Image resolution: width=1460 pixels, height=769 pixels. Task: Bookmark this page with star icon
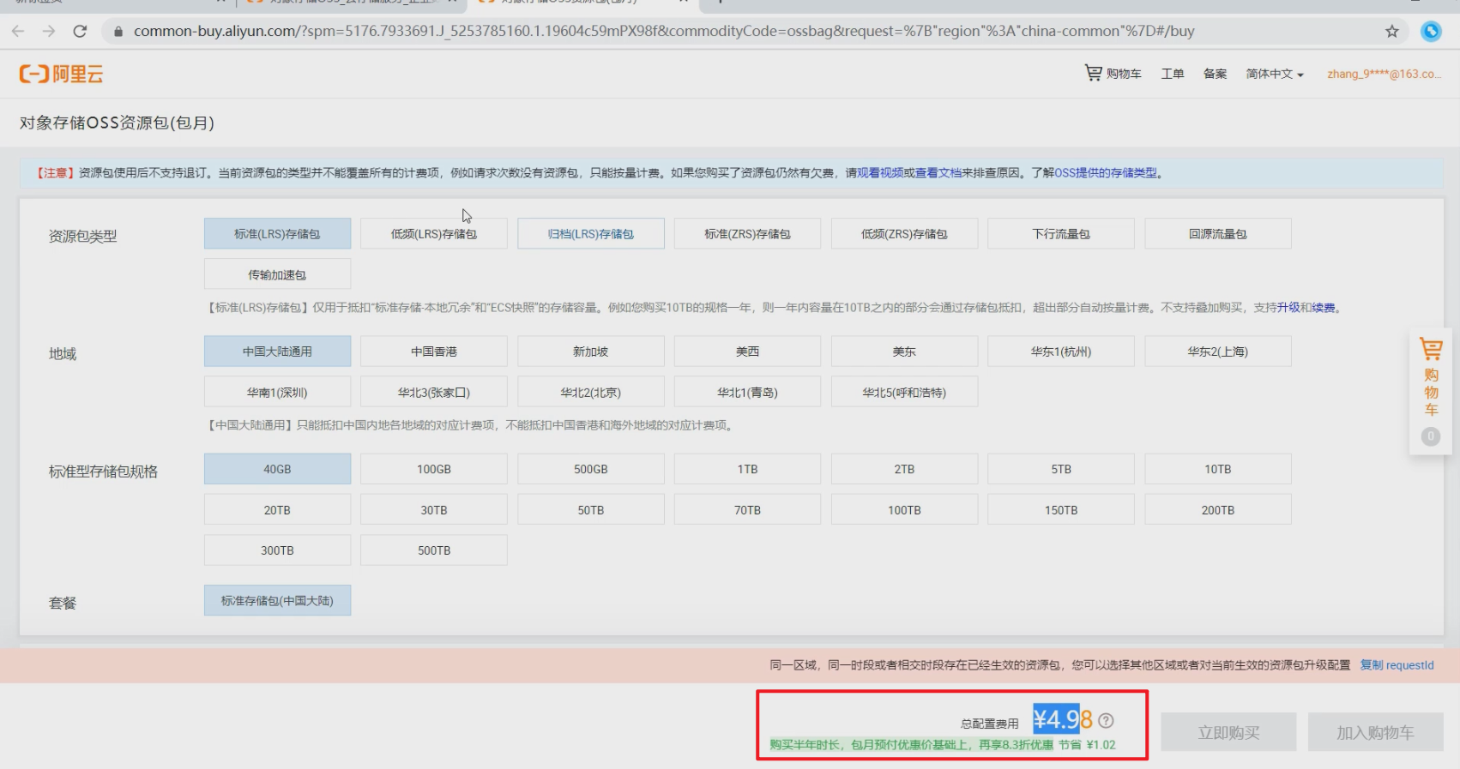click(x=1391, y=32)
